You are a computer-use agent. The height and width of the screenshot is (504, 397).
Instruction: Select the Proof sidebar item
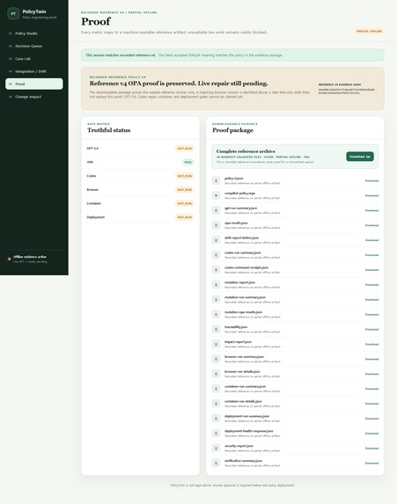point(34,84)
